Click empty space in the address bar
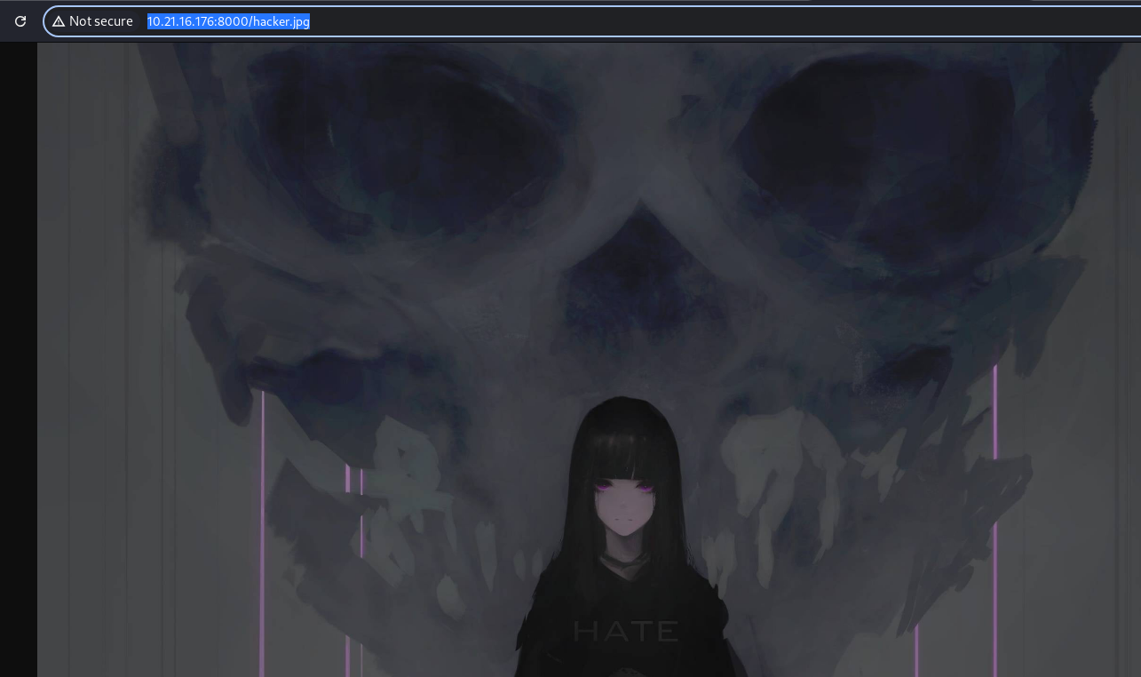Image resolution: width=1141 pixels, height=677 pixels. point(710,21)
